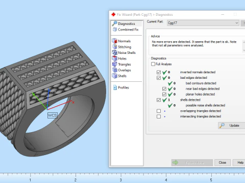Open the Noise Shells page
The image size is (245, 183).
[x=127, y=53]
